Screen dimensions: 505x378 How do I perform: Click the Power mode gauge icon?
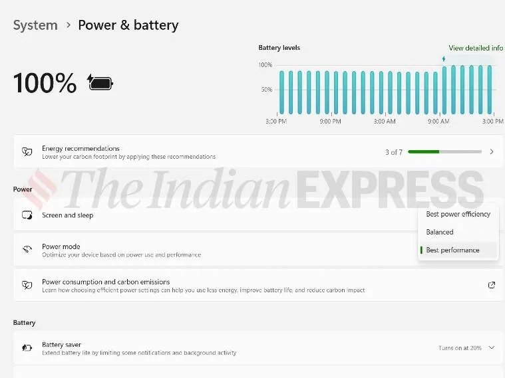pyautogui.click(x=27, y=250)
